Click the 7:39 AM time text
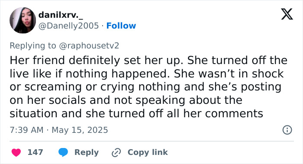Screen dimensions: 303x164 [26, 130]
